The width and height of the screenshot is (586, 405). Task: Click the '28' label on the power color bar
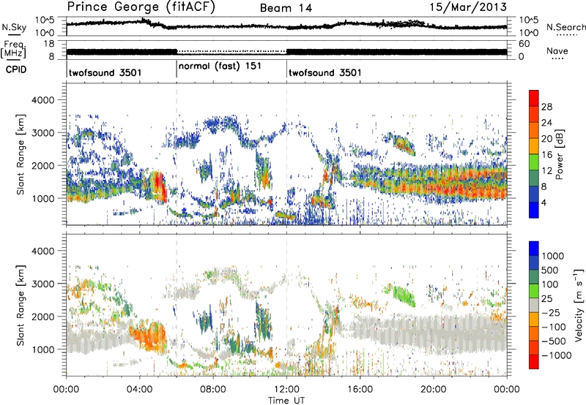click(x=546, y=107)
